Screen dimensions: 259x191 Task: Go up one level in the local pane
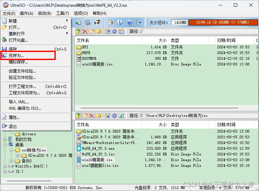tap(78, 116)
